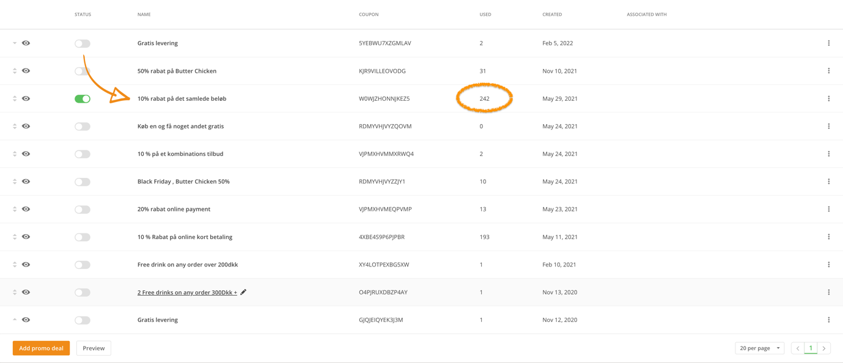
Task: Open the 2 Free drinks on any order 300Dkk+ link
Action: [x=187, y=292]
